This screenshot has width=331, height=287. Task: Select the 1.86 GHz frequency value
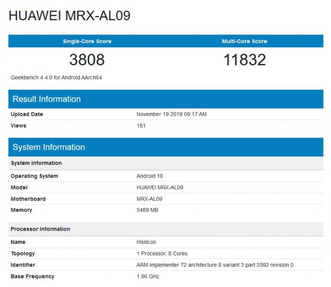pos(148,277)
